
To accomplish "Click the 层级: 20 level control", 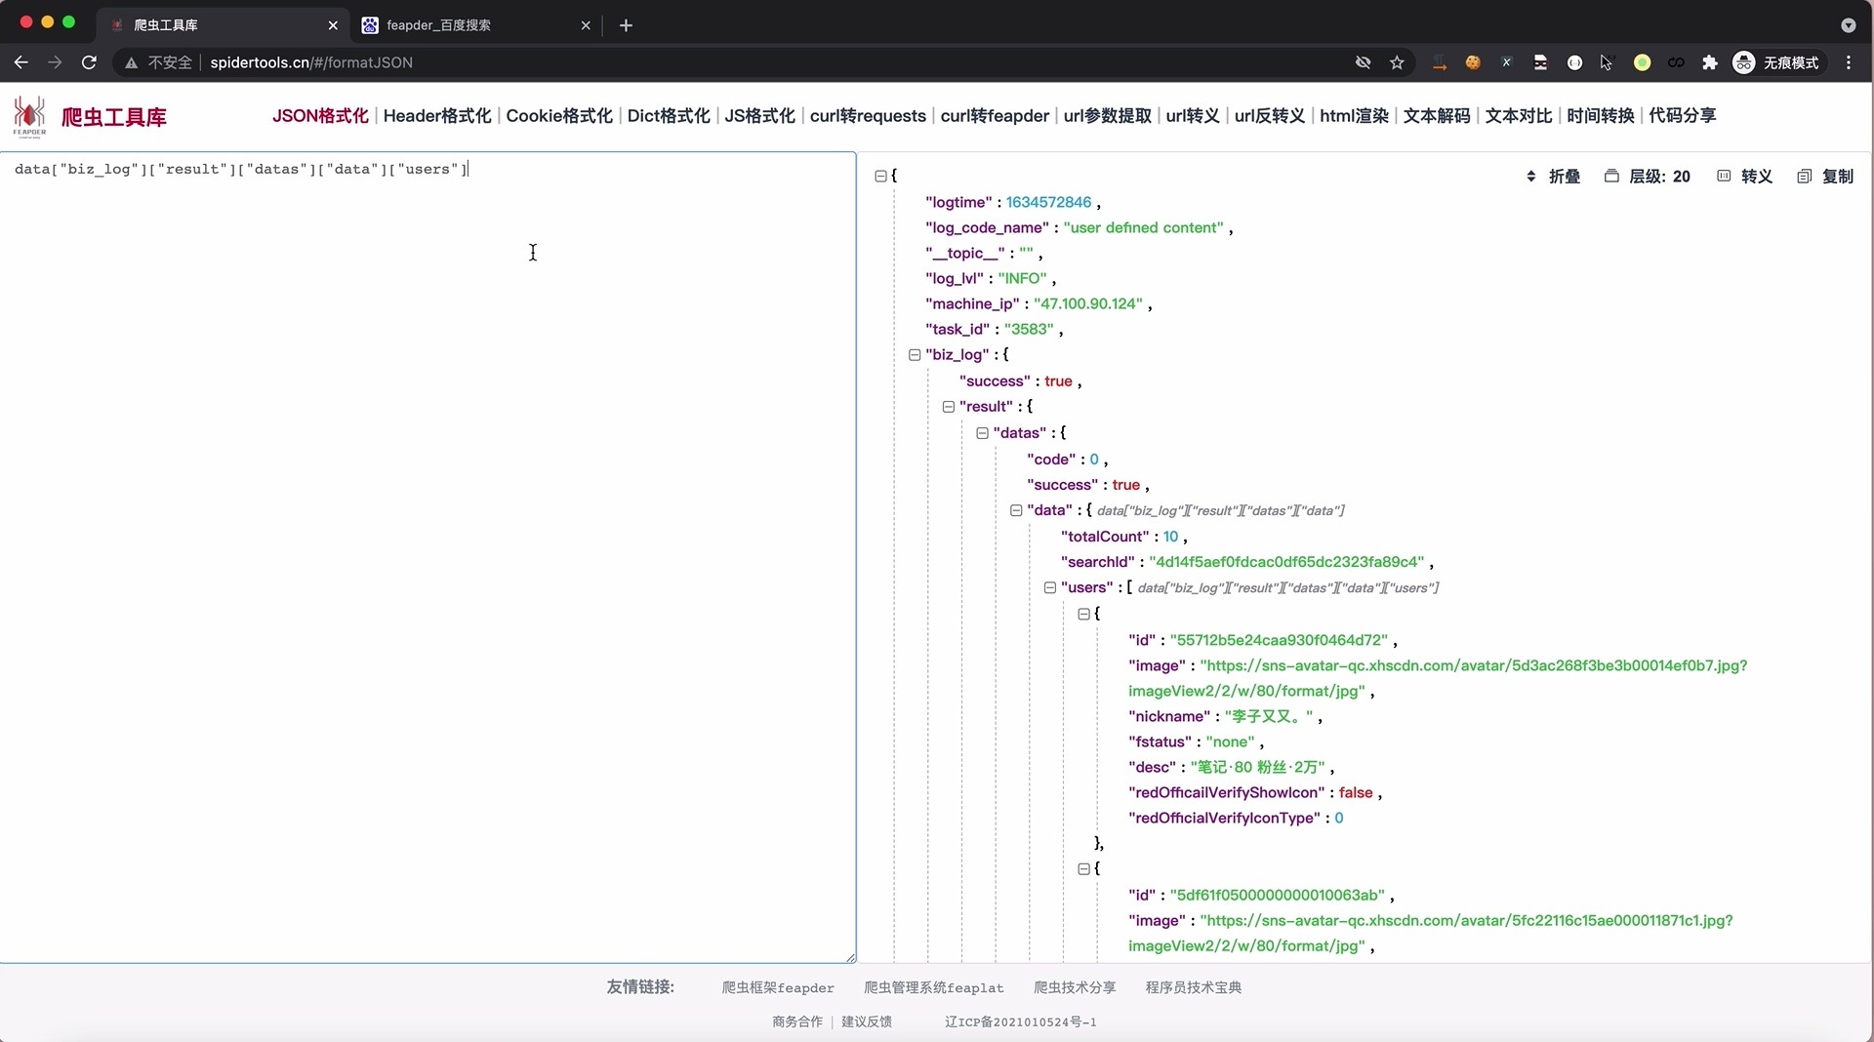I will (1648, 177).
